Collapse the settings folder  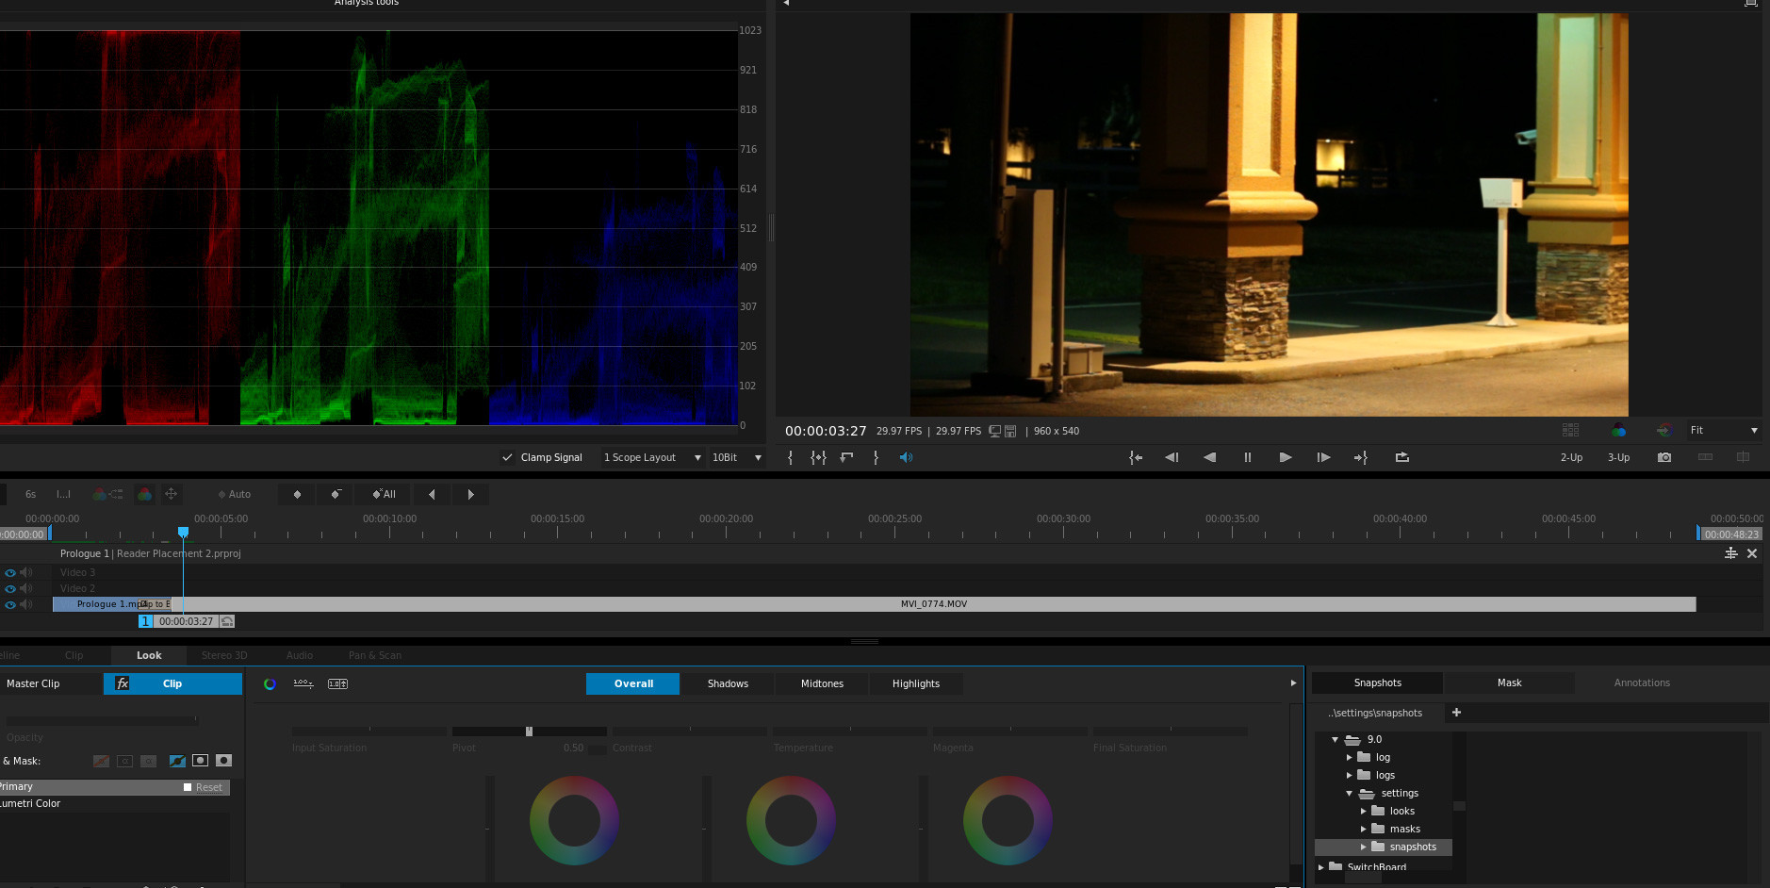[1349, 794]
